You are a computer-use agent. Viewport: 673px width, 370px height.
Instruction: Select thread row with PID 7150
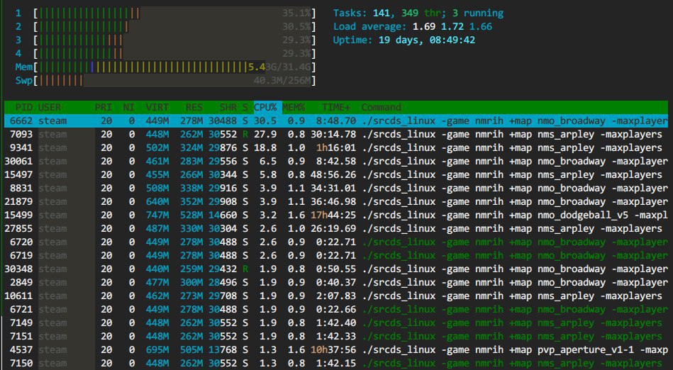336,363
